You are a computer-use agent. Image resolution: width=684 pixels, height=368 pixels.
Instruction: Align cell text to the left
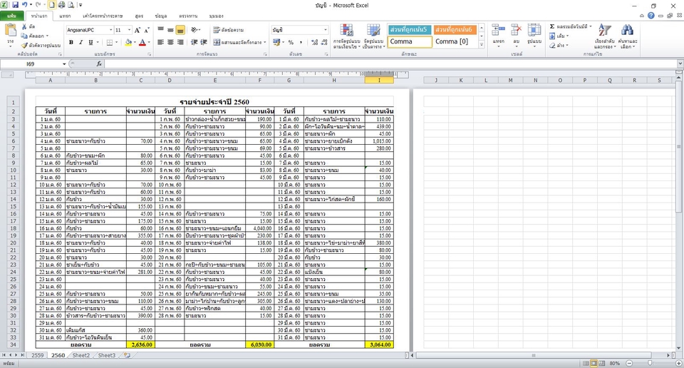160,42
